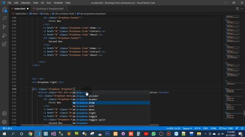Click the VS Code logo icon
This screenshot has width=245, height=137.
pyautogui.click(x=3, y=3)
